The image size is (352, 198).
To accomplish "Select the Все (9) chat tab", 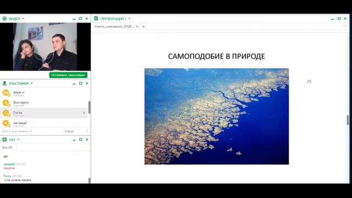I will click(x=7, y=147).
